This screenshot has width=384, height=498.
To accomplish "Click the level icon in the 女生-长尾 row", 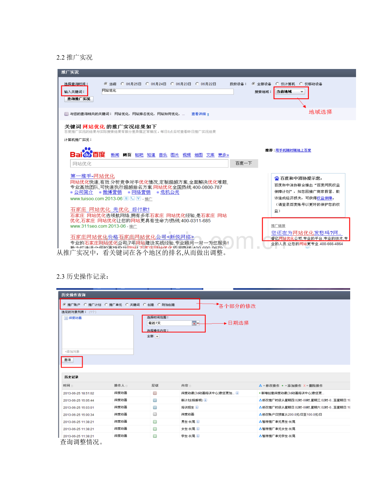I will pos(155,429).
